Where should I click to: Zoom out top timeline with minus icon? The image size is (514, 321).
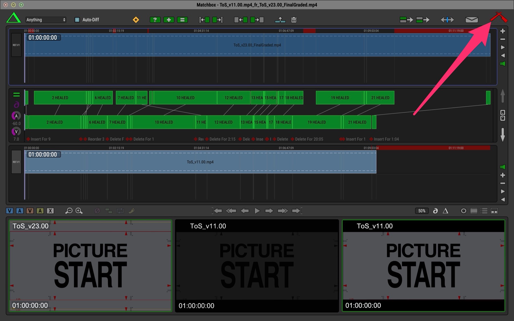point(503,39)
